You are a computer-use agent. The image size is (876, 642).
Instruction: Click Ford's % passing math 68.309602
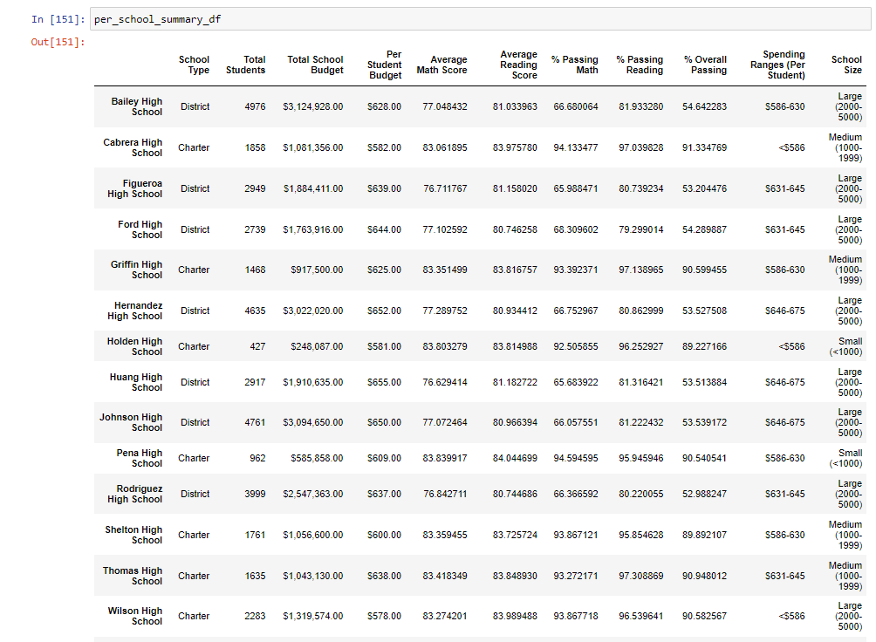(x=576, y=229)
